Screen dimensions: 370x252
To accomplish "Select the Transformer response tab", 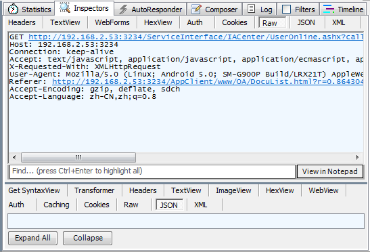I will click(95, 190).
